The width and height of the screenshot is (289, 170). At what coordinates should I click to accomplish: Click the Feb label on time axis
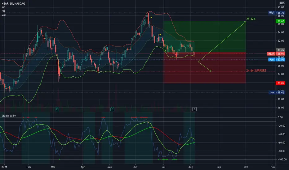click(29, 167)
